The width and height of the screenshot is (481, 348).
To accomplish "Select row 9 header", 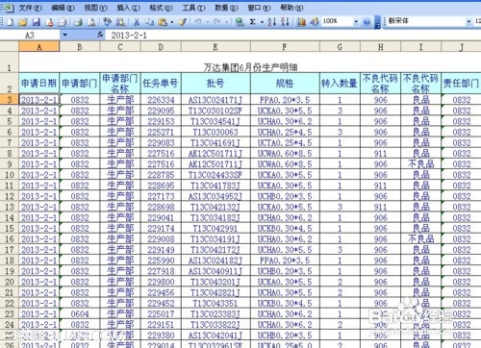I will [10, 164].
